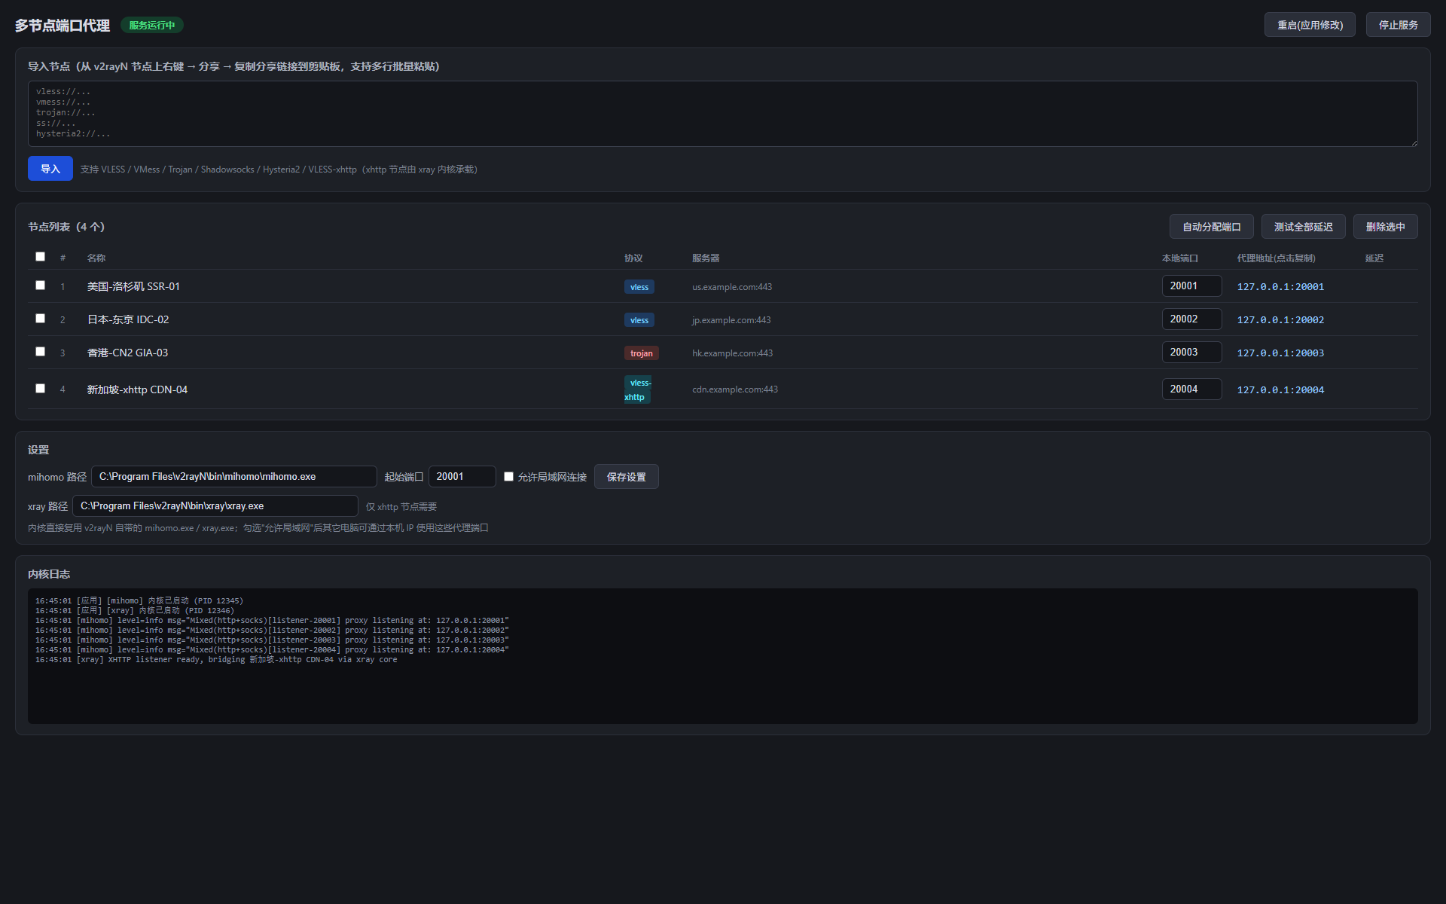Enable 允许局域网连接 checkbox
This screenshot has height=904, width=1446.
tap(509, 477)
